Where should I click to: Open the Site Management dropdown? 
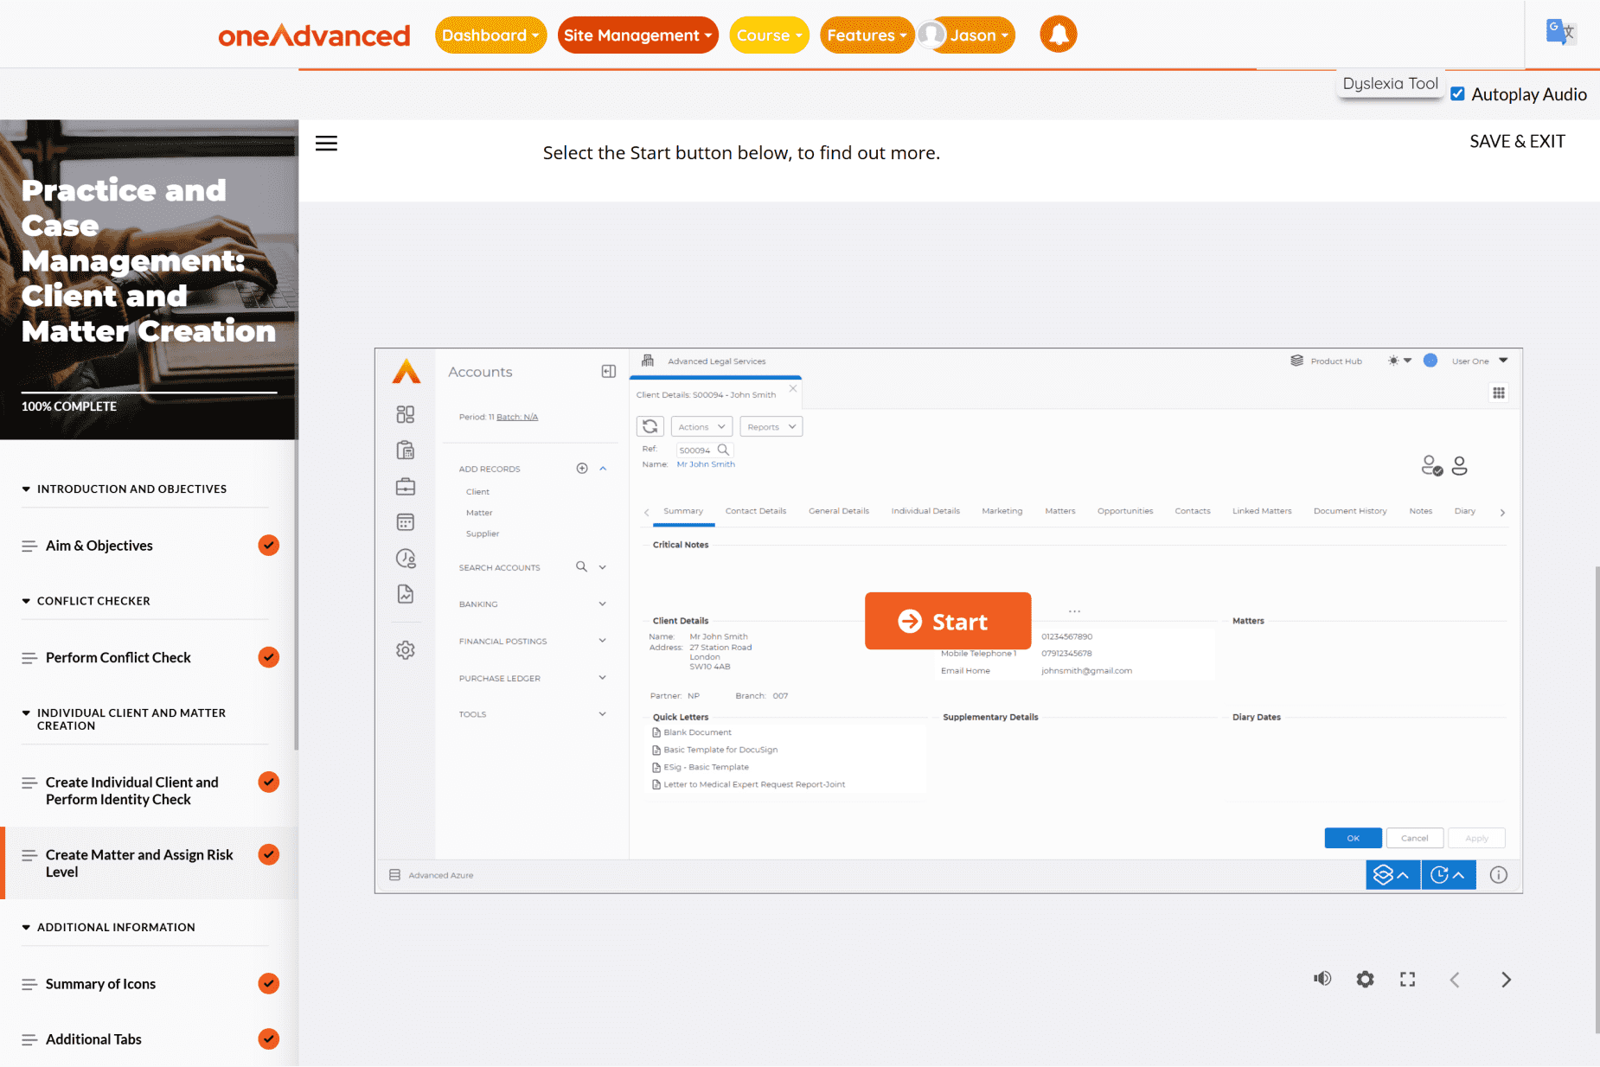pyautogui.click(x=637, y=35)
